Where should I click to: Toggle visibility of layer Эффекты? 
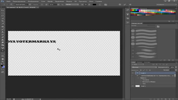pos(138,78)
